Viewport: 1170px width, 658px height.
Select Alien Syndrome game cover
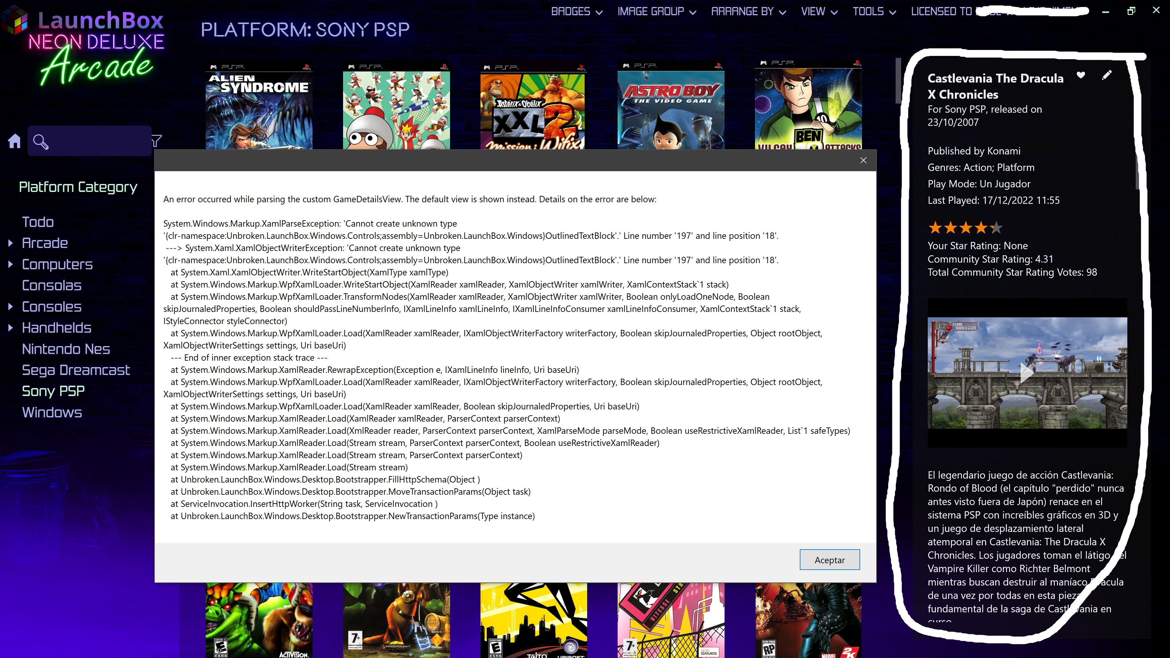tap(259, 106)
